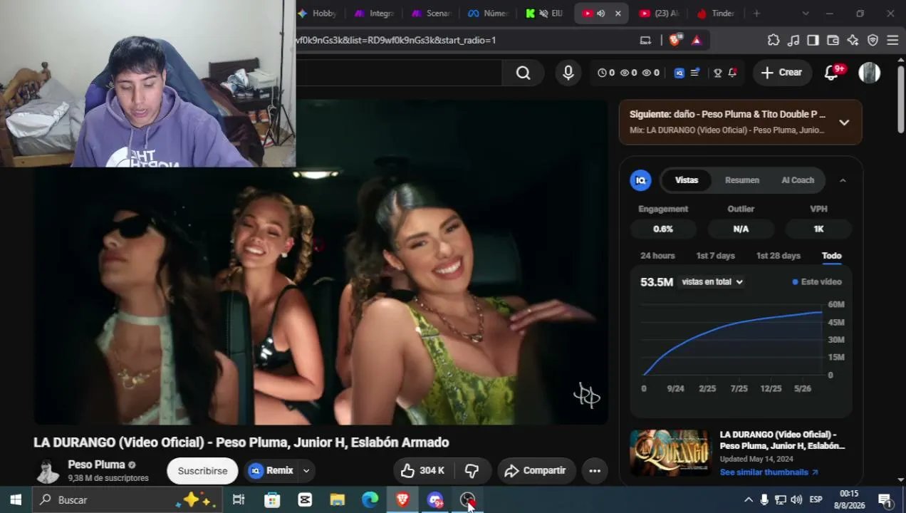This screenshot has height=513, width=906.
Task: Open the Remix dropdown arrow
Action: [306, 470]
